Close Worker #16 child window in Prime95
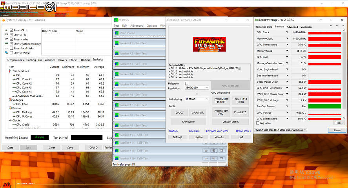348x188 pixels. point(222,158)
